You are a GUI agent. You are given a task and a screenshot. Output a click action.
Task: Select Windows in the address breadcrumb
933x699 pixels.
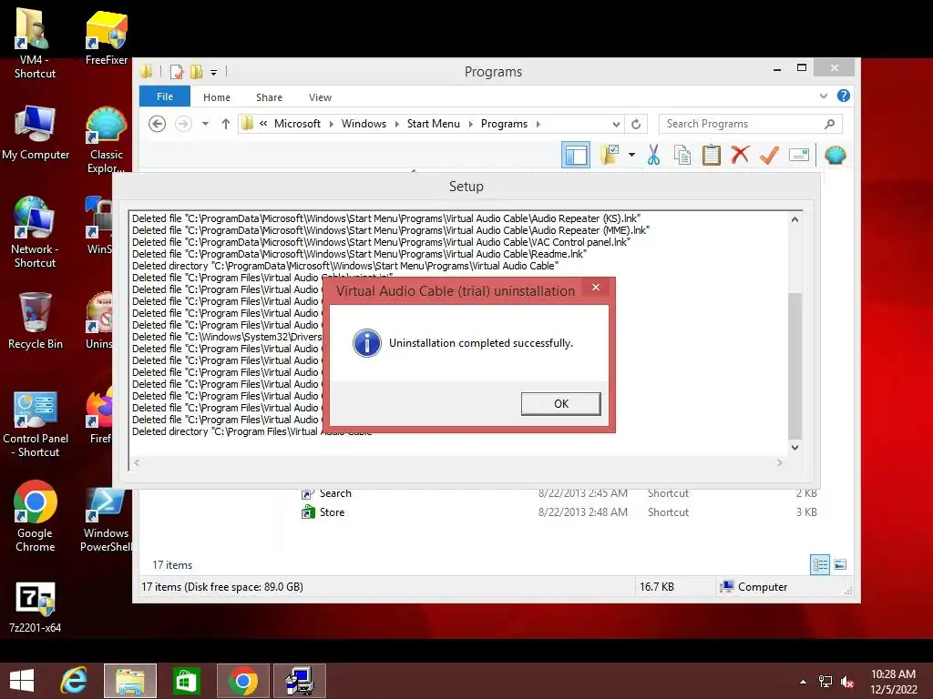point(364,124)
